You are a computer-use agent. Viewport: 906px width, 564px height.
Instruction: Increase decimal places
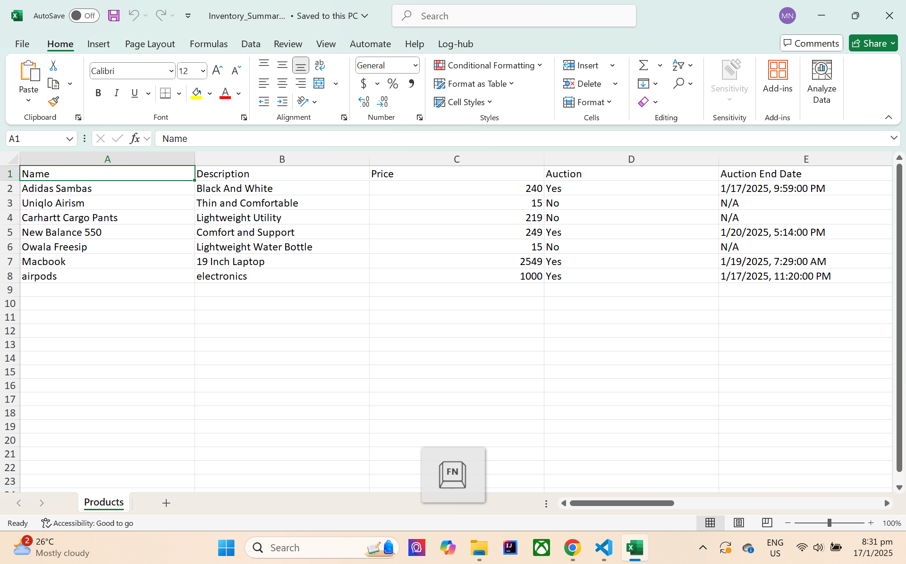(364, 102)
